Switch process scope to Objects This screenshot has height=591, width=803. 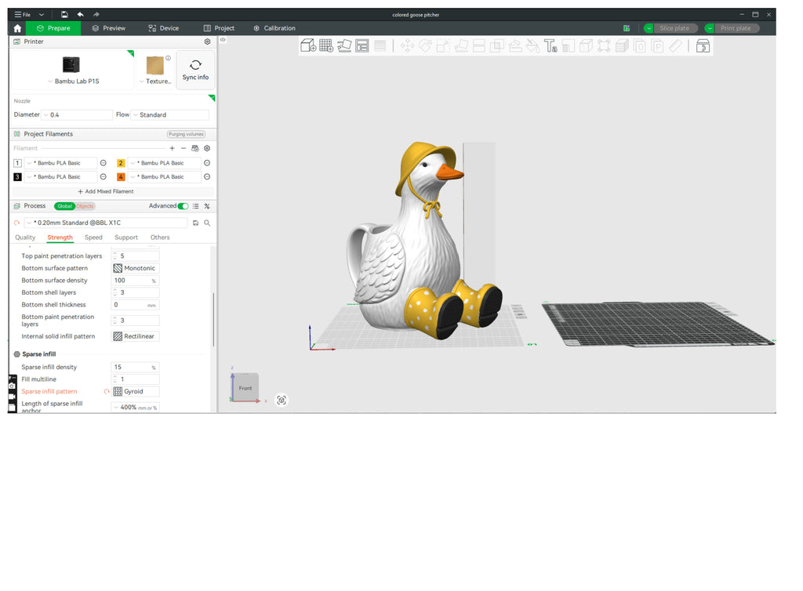[x=85, y=206]
